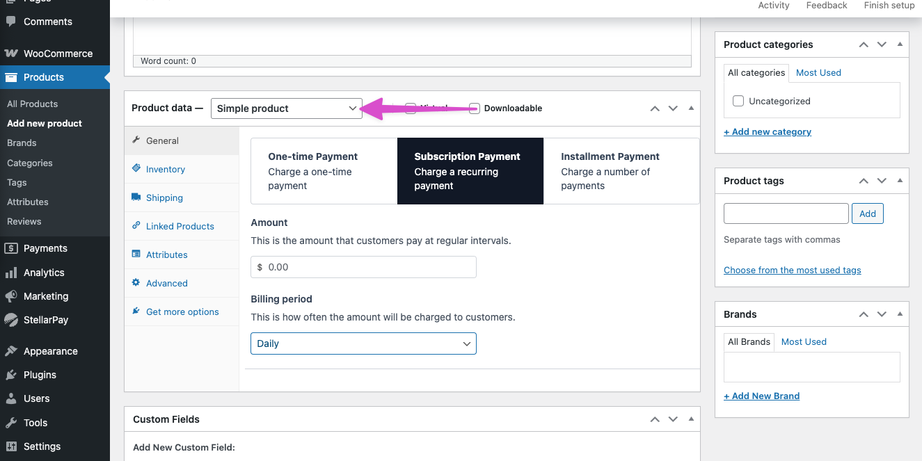
Task: Click the Shipping truck icon
Action: tap(136, 197)
